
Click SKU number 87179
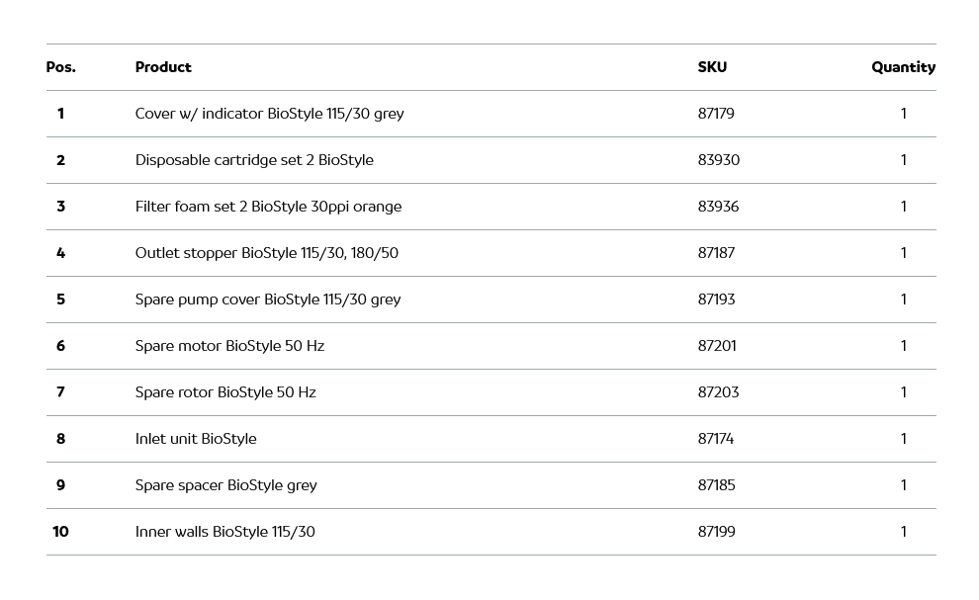coord(716,114)
